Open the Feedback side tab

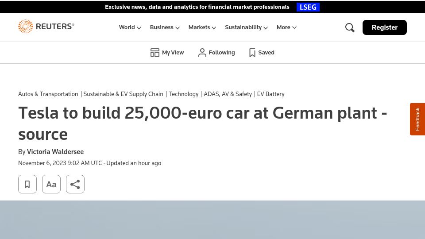pos(417,119)
